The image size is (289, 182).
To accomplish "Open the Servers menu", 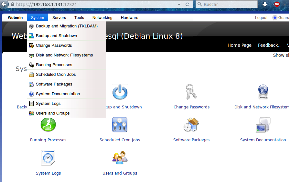I will click(59, 18).
